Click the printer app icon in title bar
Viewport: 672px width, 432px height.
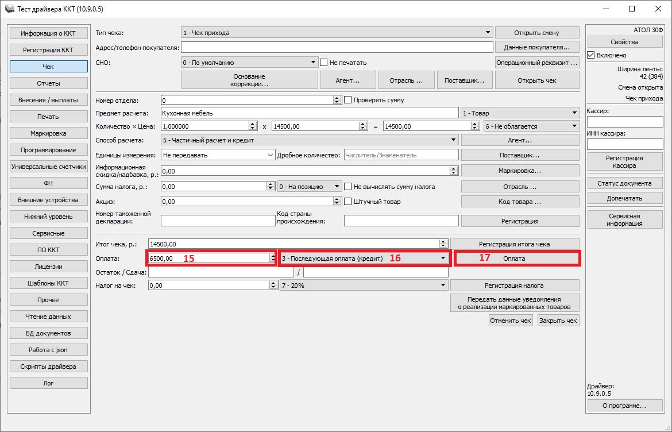(x=10, y=9)
